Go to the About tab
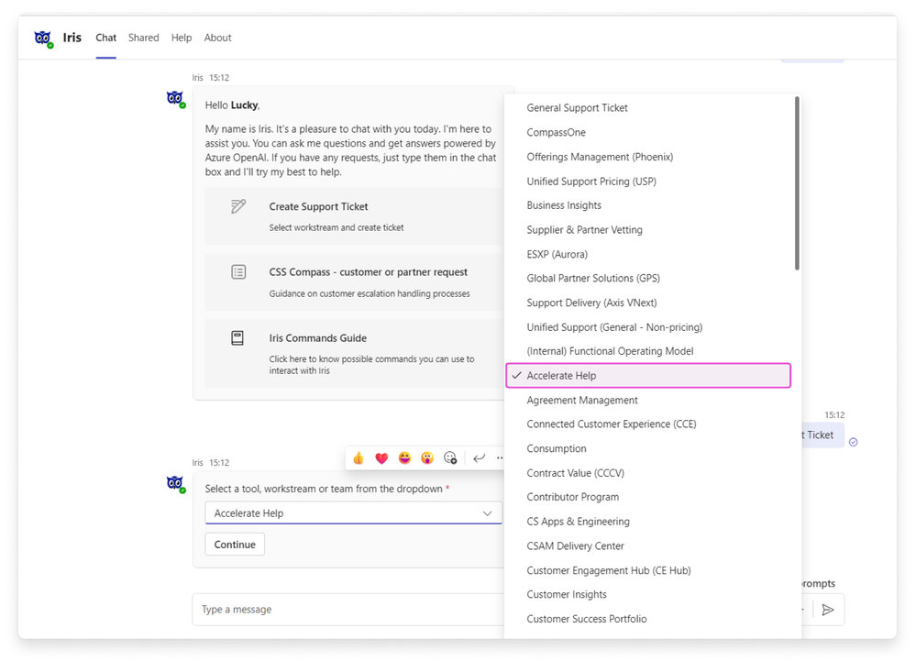 tap(217, 38)
